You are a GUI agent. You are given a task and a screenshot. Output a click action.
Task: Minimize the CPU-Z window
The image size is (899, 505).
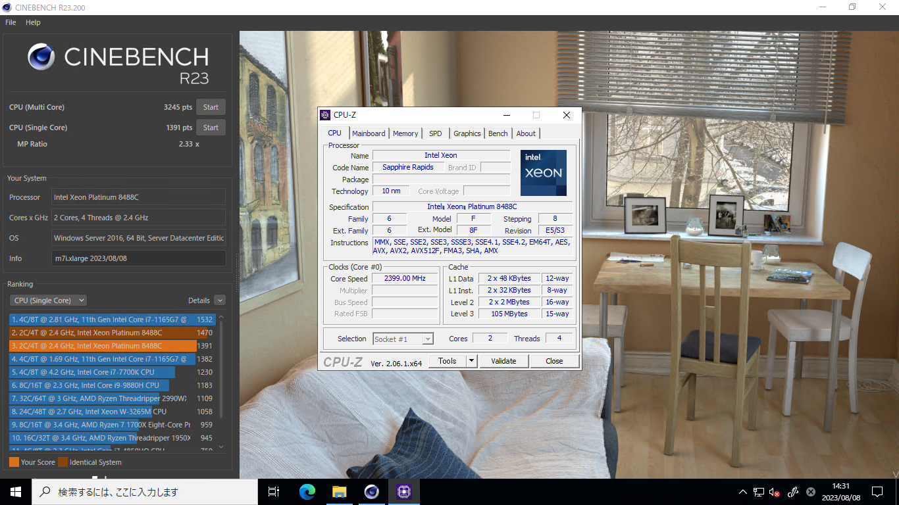[506, 115]
